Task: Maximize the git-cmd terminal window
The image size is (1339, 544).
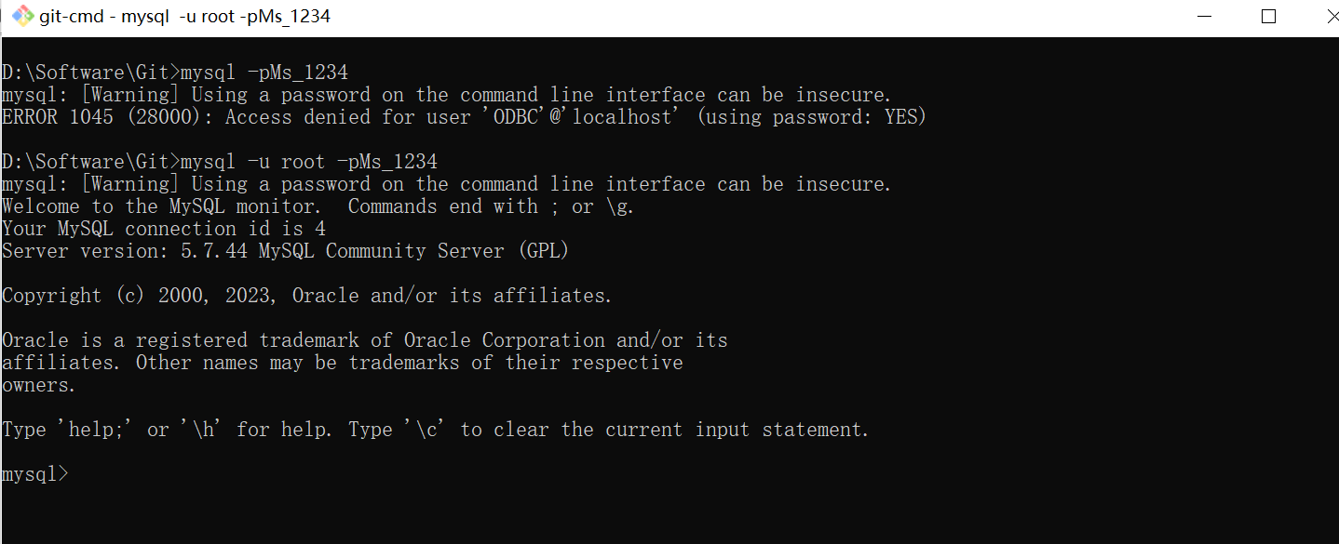Action: point(1268,17)
